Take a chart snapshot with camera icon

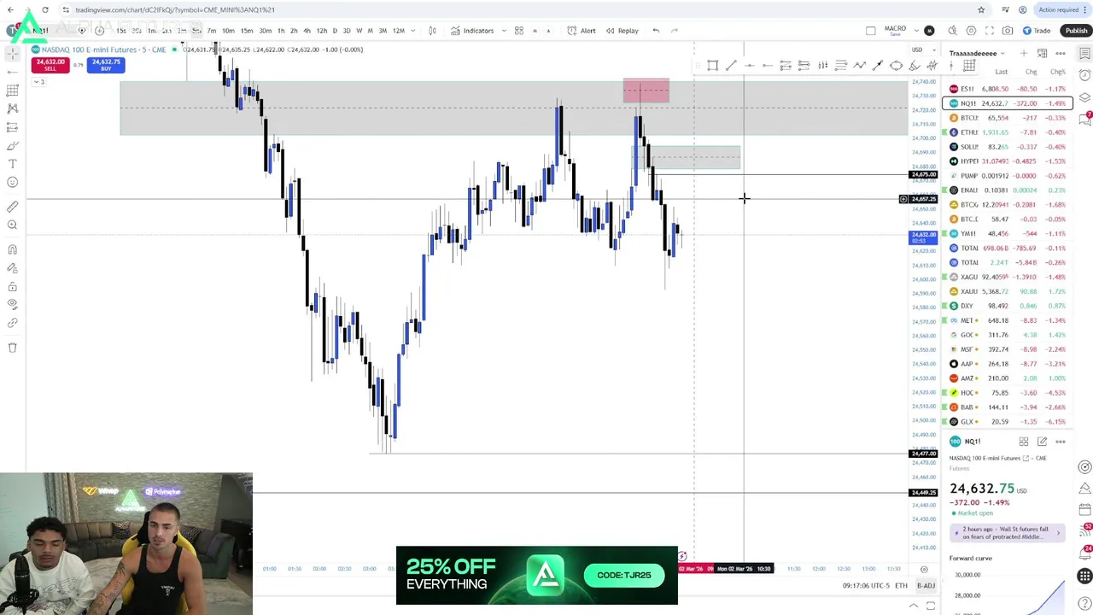(1008, 31)
